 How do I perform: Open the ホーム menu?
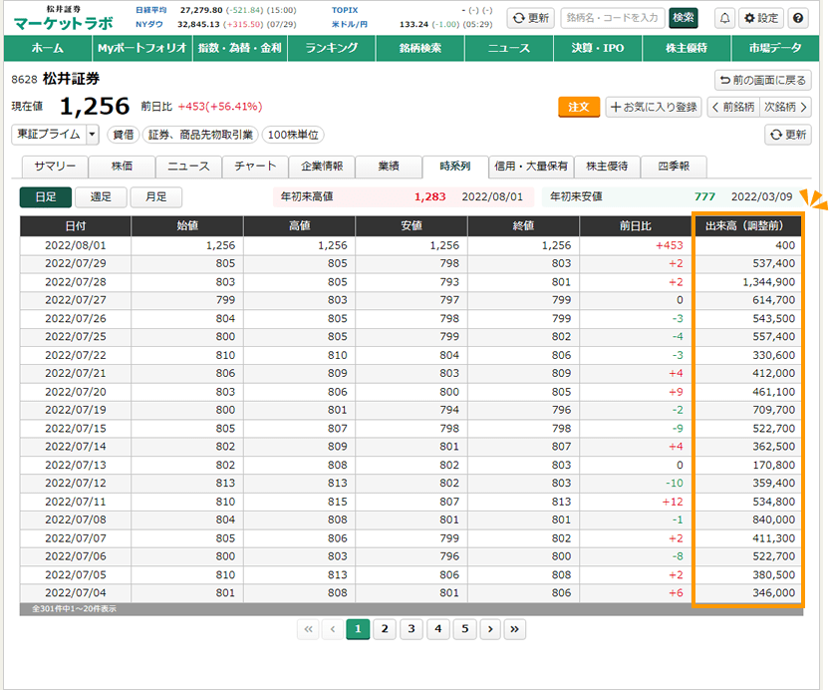click(x=48, y=48)
